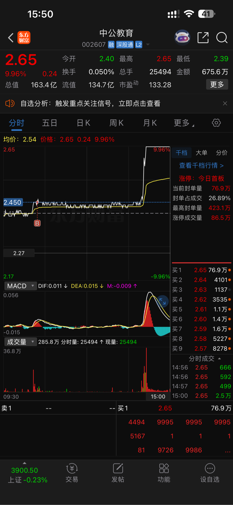Select the 买1 bid row
Image resolution: width=233 pixels, height=505 pixels.
201,270
